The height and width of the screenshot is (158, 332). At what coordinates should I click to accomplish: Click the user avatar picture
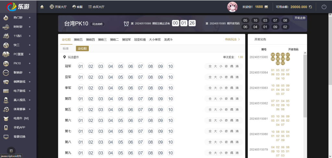coord(232,7)
